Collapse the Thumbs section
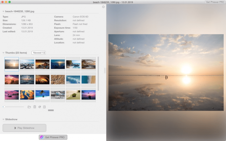This screenshot has height=141, width=226. point(3,53)
